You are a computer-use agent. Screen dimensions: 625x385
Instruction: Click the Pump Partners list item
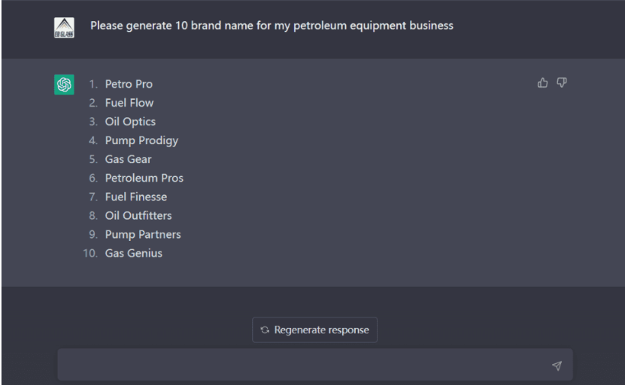tap(143, 234)
